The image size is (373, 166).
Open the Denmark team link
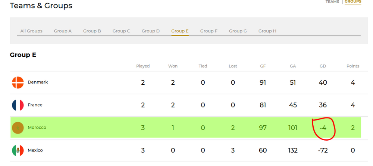coord(38,82)
